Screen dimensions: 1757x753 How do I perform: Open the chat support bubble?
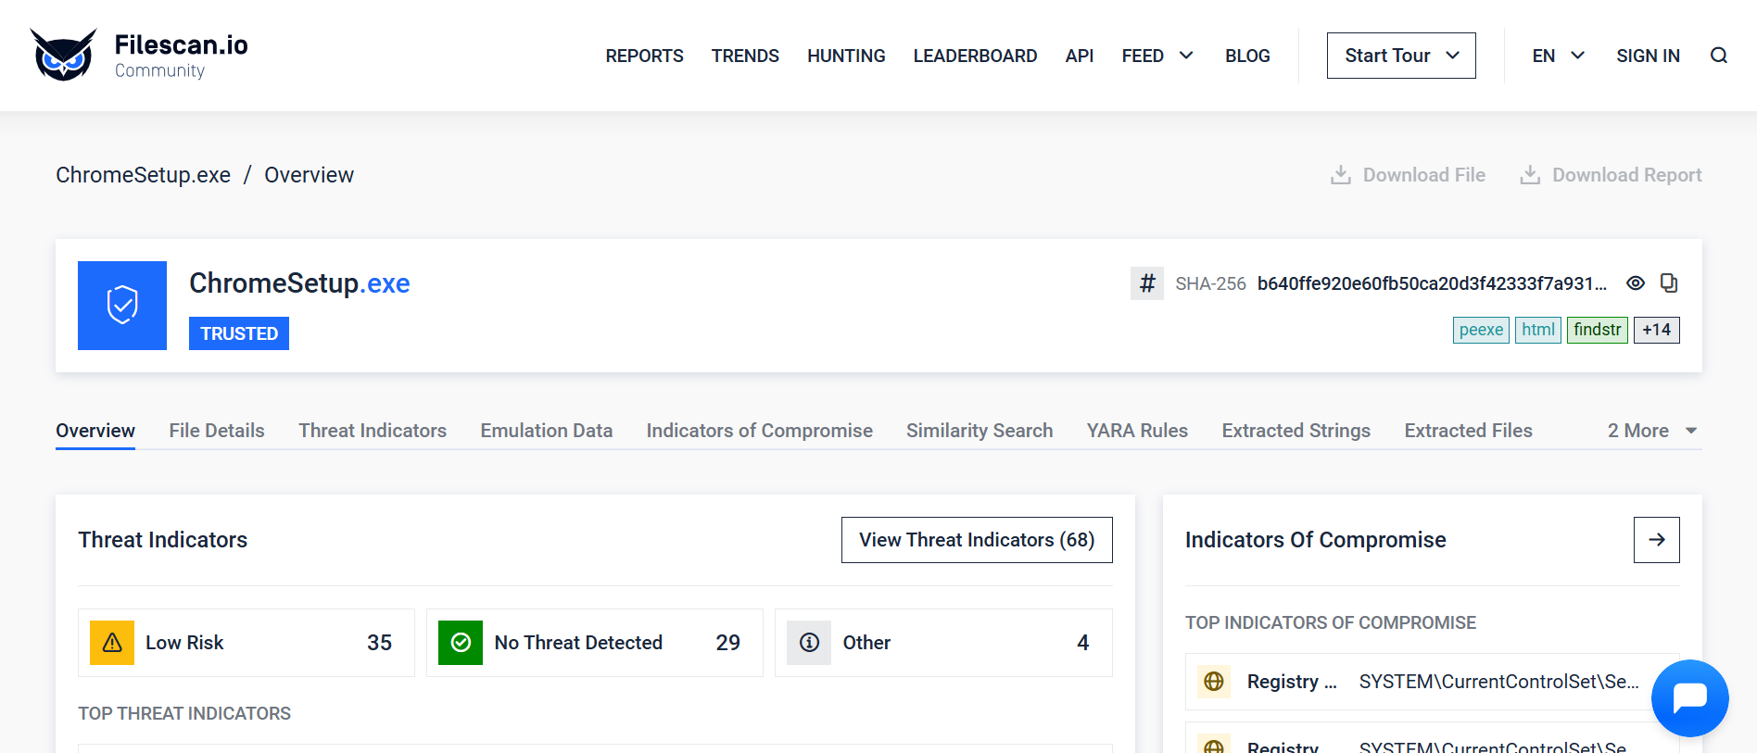[x=1689, y=697]
